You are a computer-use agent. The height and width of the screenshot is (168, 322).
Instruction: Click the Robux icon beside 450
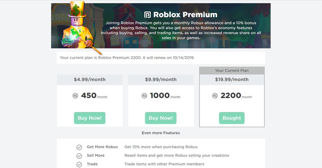[x=75, y=96]
